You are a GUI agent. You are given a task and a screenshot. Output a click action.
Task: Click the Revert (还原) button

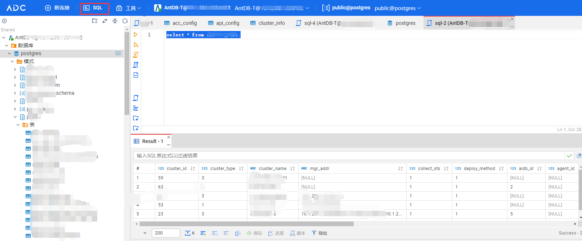(x=276, y=233)
